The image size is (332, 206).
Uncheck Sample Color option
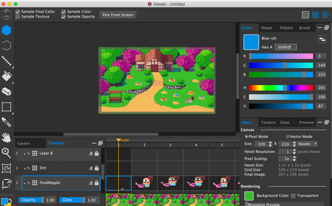click(x=63, y=12)
